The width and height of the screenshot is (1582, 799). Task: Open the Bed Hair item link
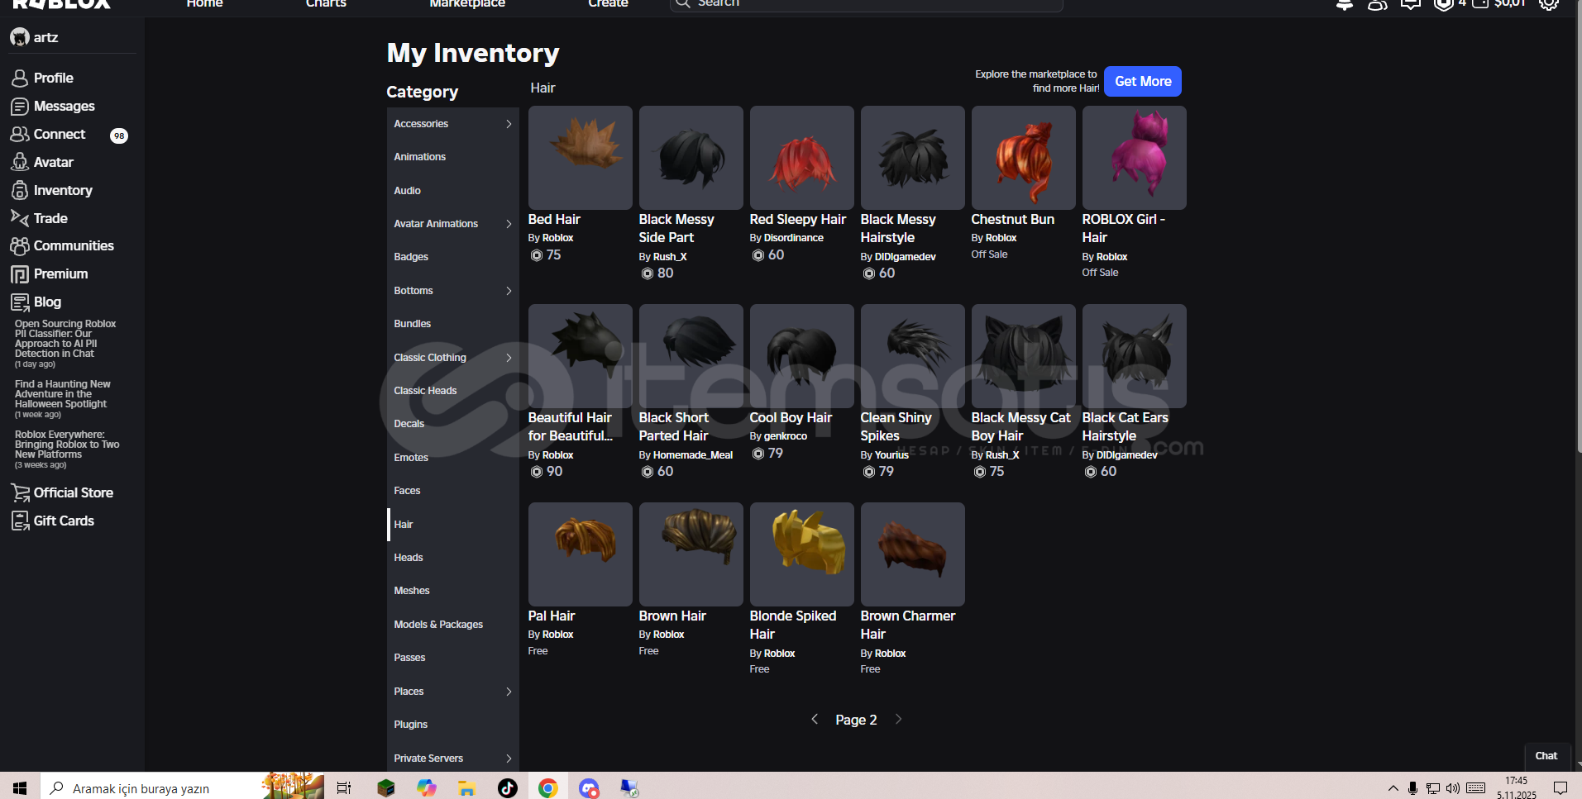tap(554, 219)
